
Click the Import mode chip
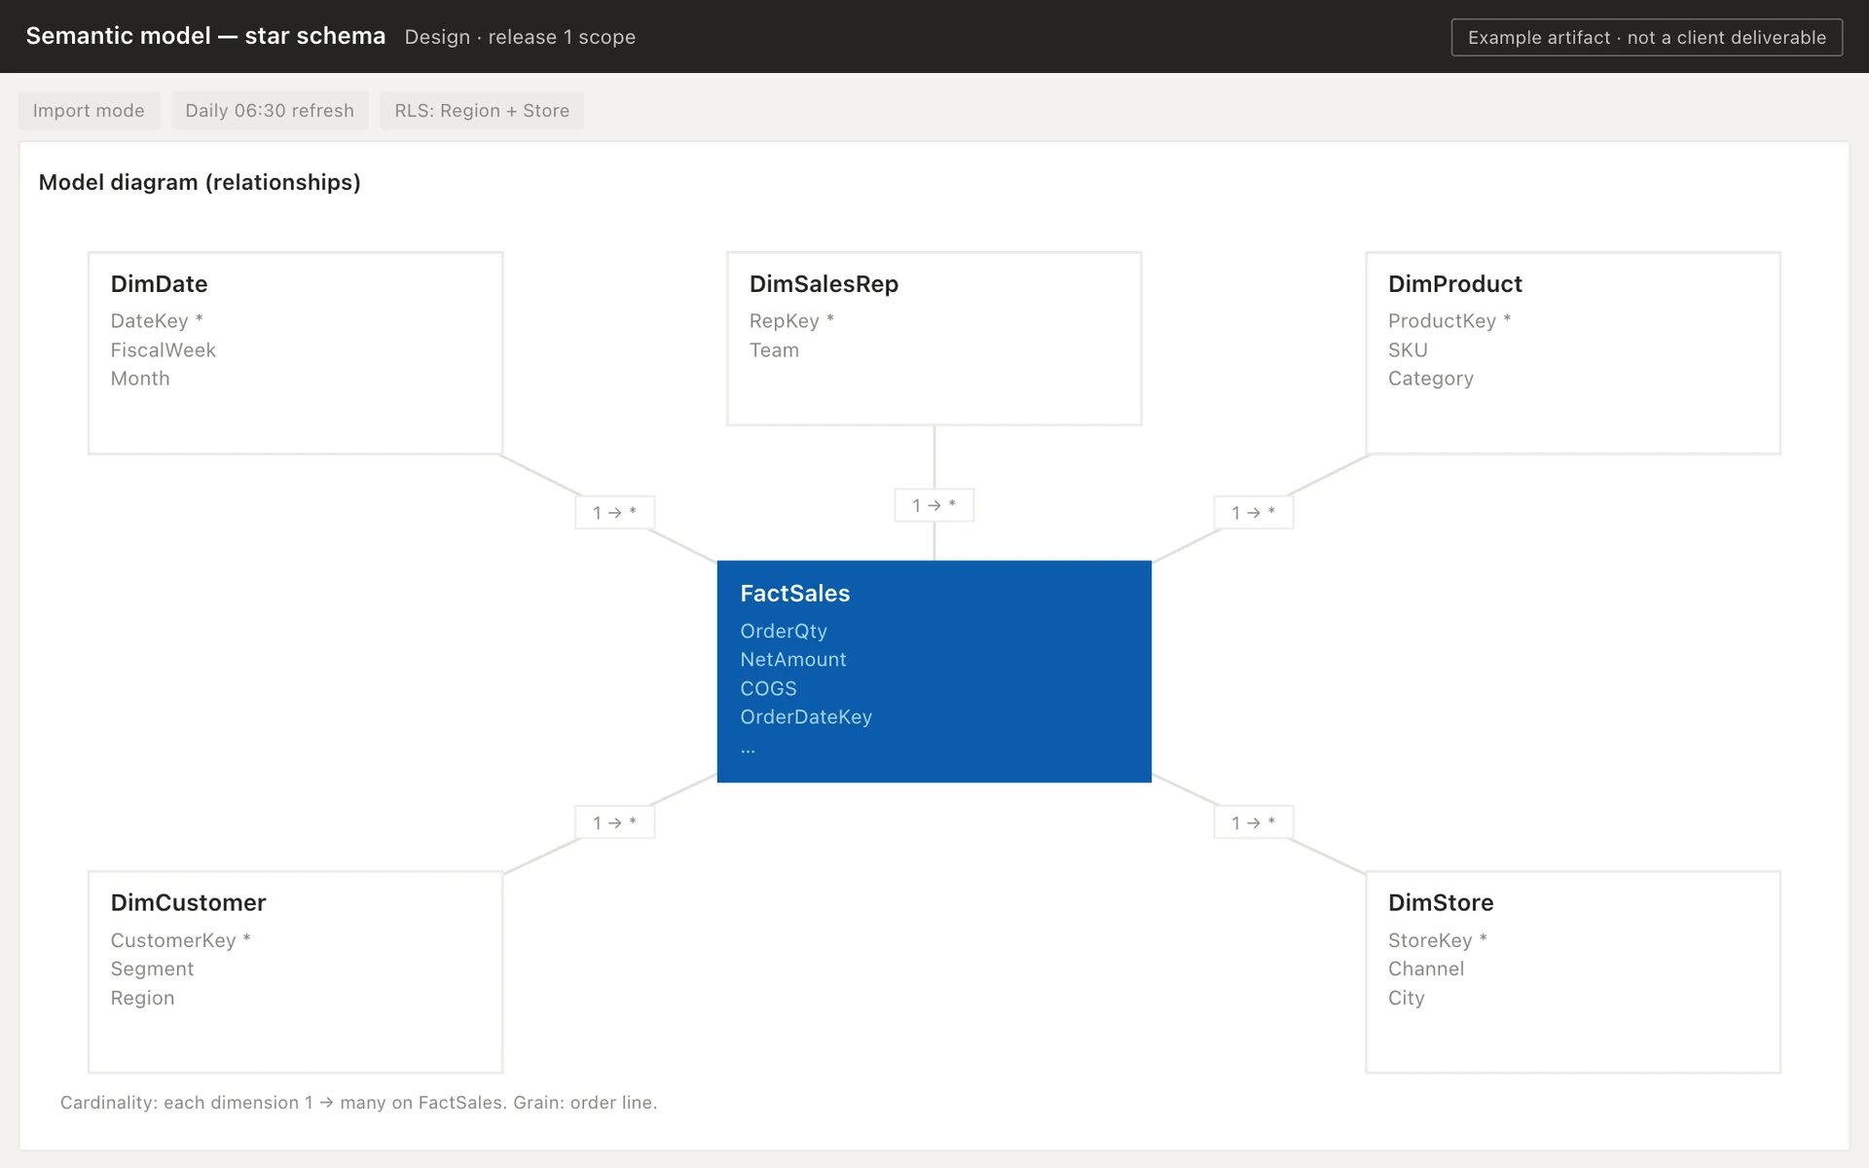tap(89, 110)
